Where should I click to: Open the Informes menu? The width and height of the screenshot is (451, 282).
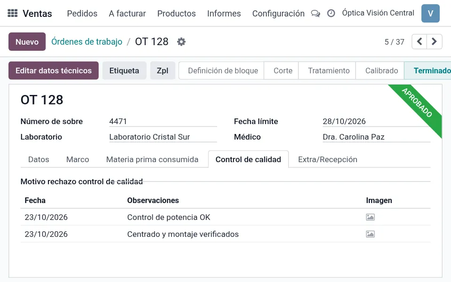(x=224, y=14)
